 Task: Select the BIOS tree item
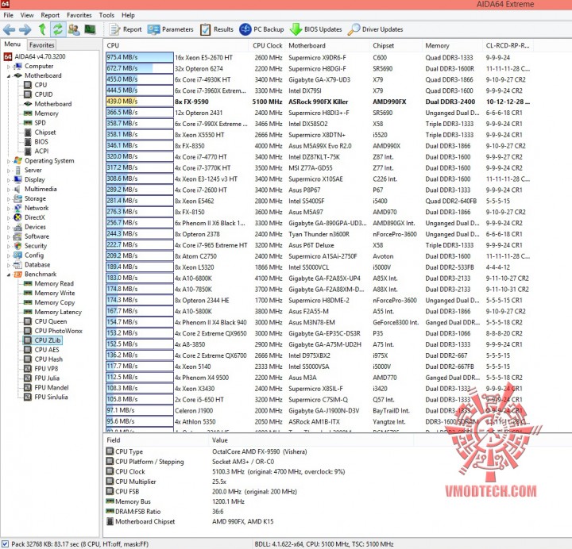click(x=36, y=142)
